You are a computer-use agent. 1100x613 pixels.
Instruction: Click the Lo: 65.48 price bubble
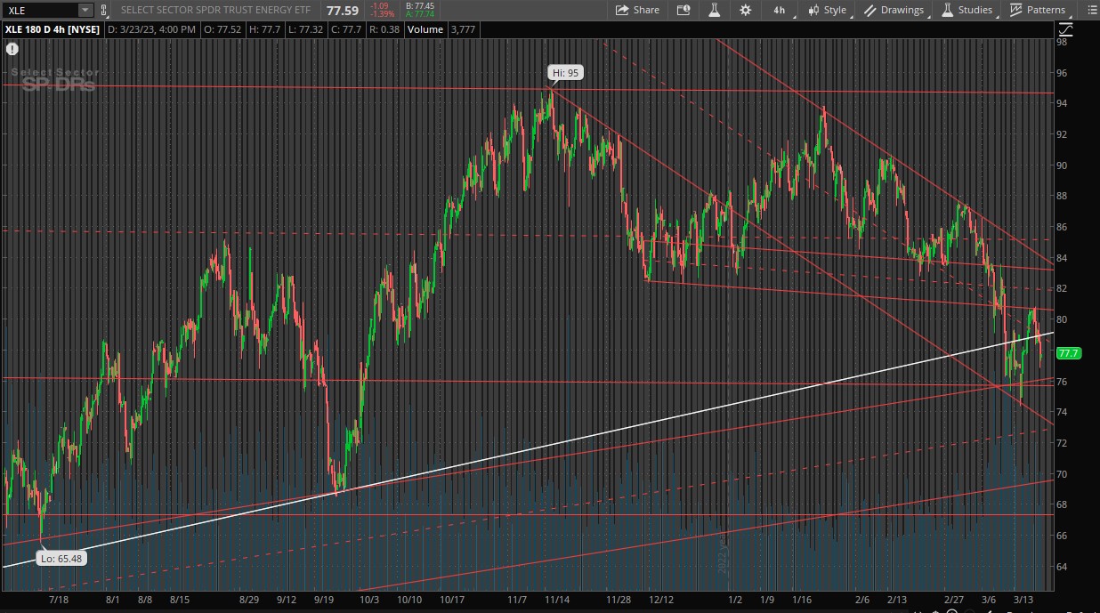(x=61, y=559)
